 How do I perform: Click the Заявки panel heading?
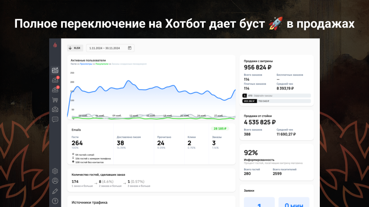pos(249,191)
